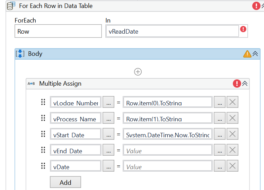This screenshot has width=264, height=190.
Task: Delete the vLodge_Number assignment row
Action: 232,103
